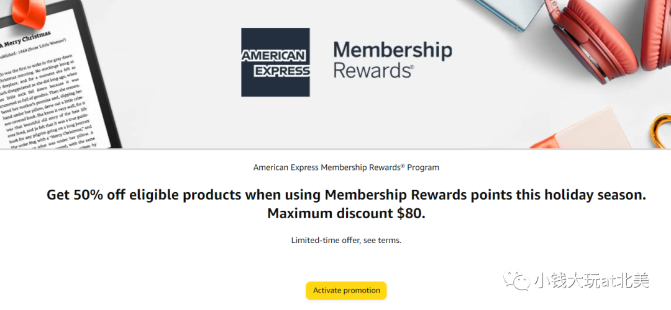Click the Get 50% off eligible products headline
The height and width of the screenshot is (310, 671).
[346, 195]
